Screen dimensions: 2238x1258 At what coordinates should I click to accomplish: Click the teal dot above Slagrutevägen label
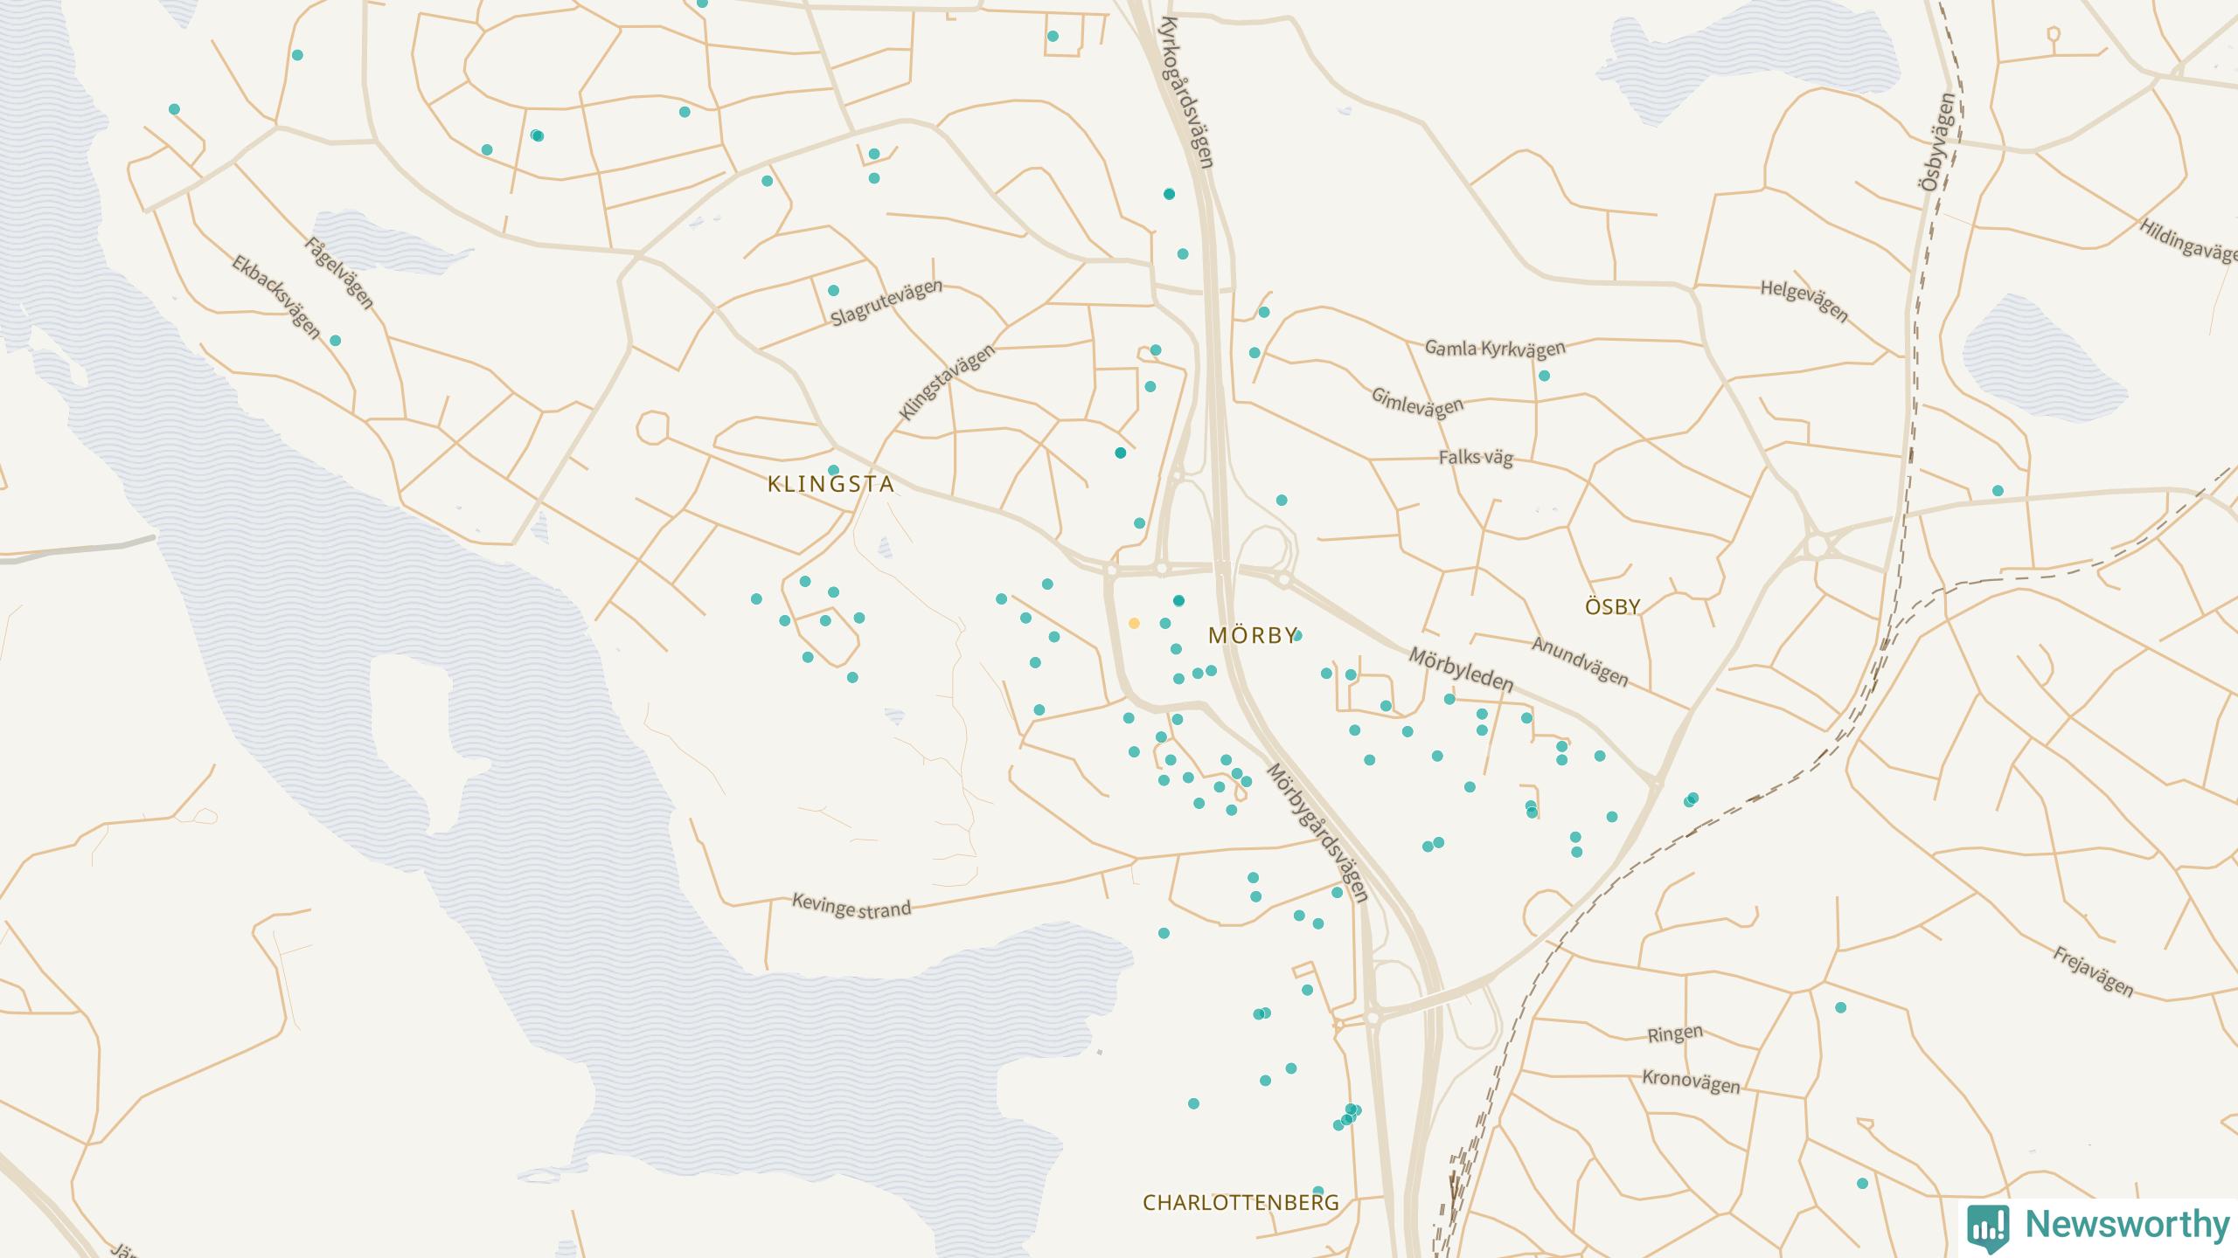point(833,290)
